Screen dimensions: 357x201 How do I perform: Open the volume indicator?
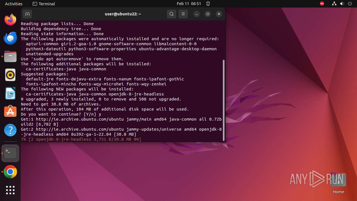pyautogui.click(x=342, y=4)
